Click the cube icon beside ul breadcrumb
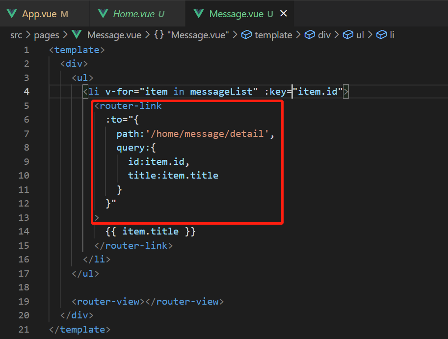448x339 pixels. pos(348,34)
